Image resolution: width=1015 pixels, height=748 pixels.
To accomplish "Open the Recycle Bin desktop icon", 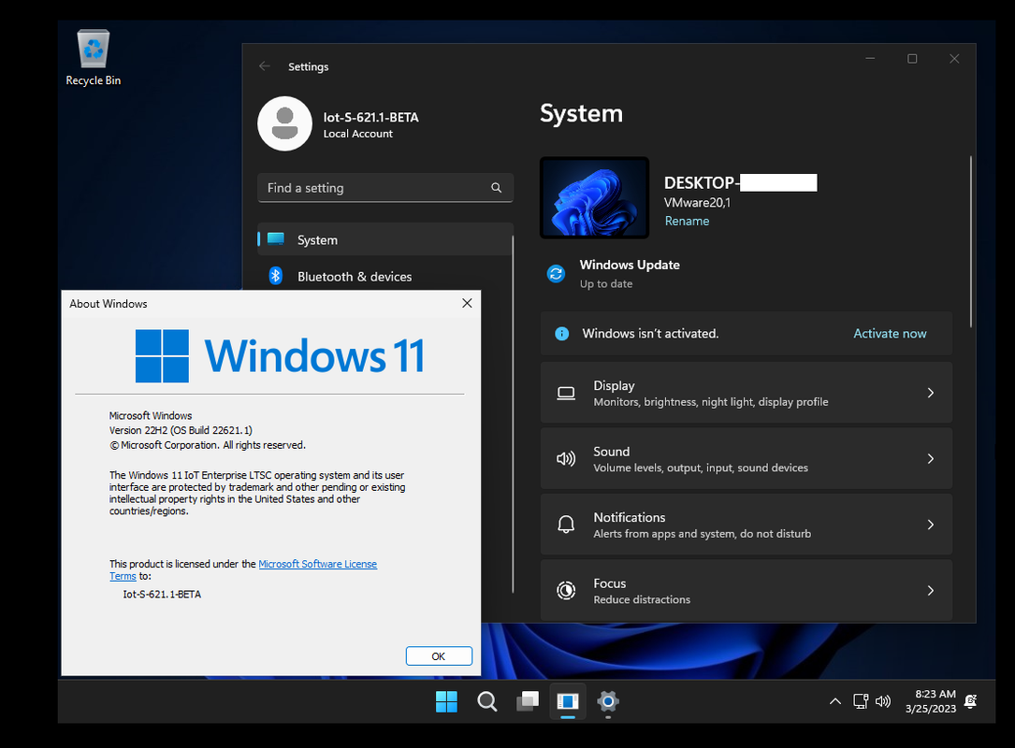I will point(94,58).
